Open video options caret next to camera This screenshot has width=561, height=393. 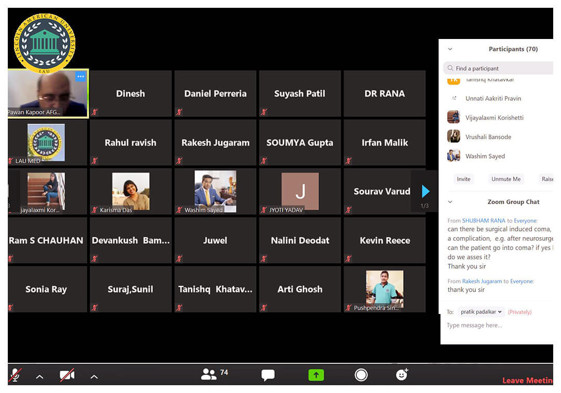(94, 376)
